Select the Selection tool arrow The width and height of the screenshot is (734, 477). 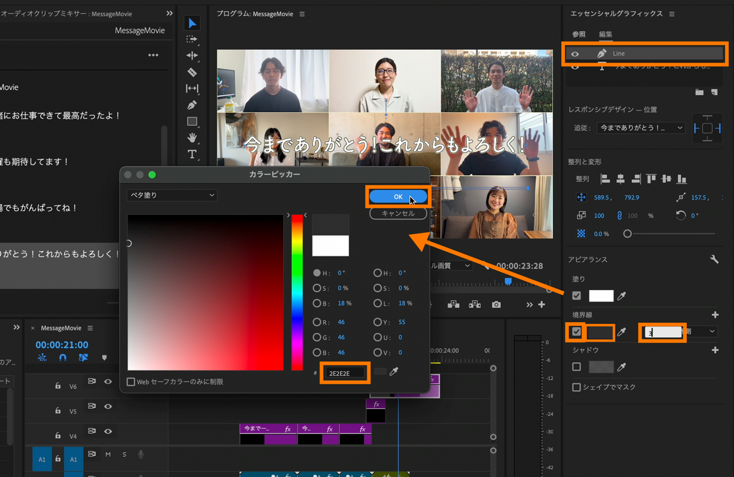192,24
